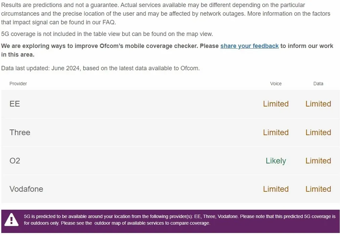Select the EE provider row name
340x235 pixels.
pos(15,104)
